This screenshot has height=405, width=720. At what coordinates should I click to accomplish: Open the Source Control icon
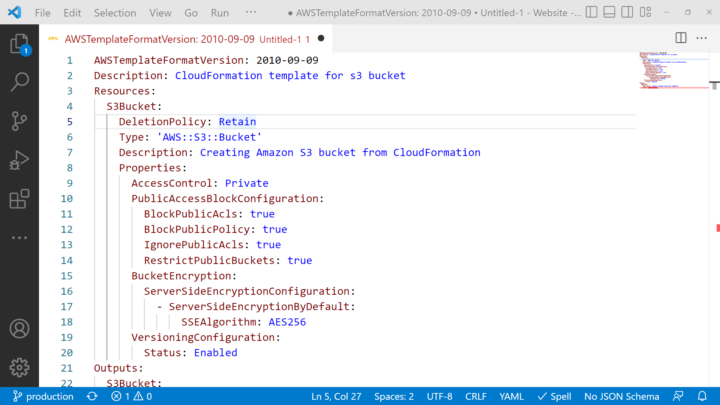[x=19, y=121]
